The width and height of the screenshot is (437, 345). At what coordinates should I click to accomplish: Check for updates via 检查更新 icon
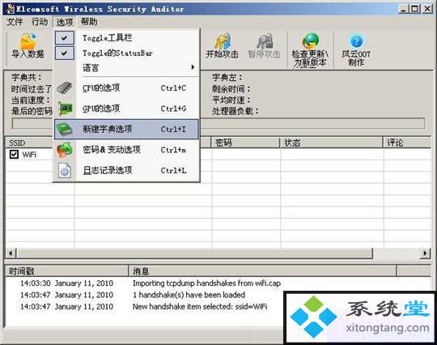(x=310, y=41)
